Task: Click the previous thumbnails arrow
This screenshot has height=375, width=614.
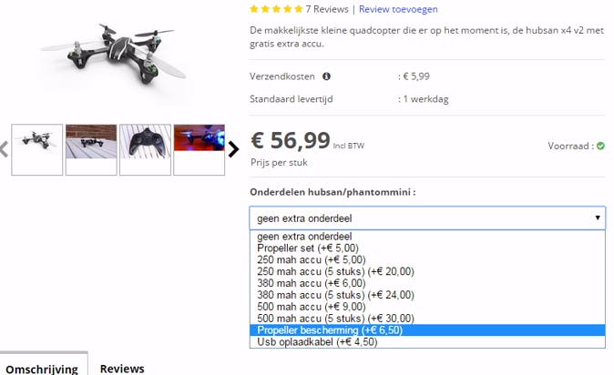Action: pos(4,149)
